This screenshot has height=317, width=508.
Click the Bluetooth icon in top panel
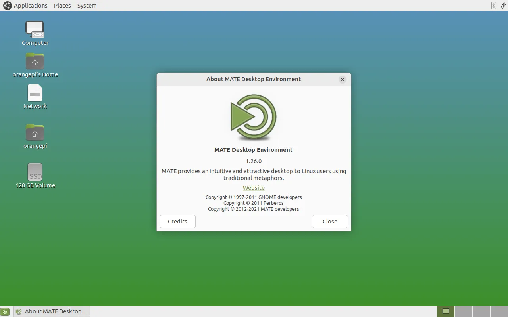click(494, 6)
